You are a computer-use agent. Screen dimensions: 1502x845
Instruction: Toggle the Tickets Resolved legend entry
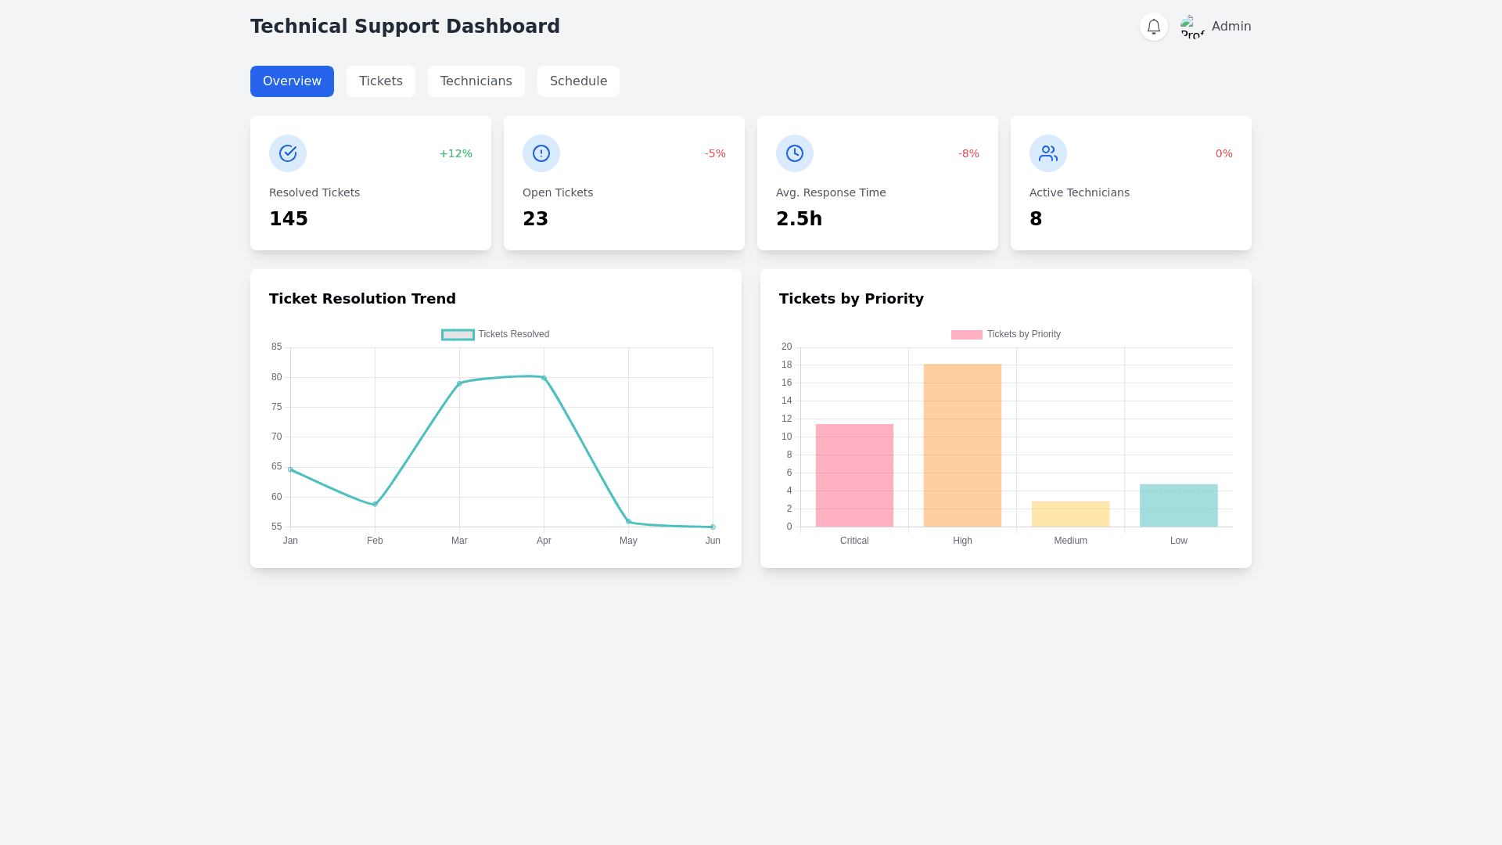(513, 334)
